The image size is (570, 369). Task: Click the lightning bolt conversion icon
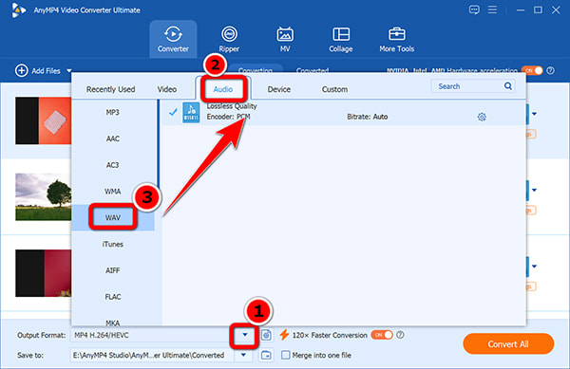click(284, 335)
